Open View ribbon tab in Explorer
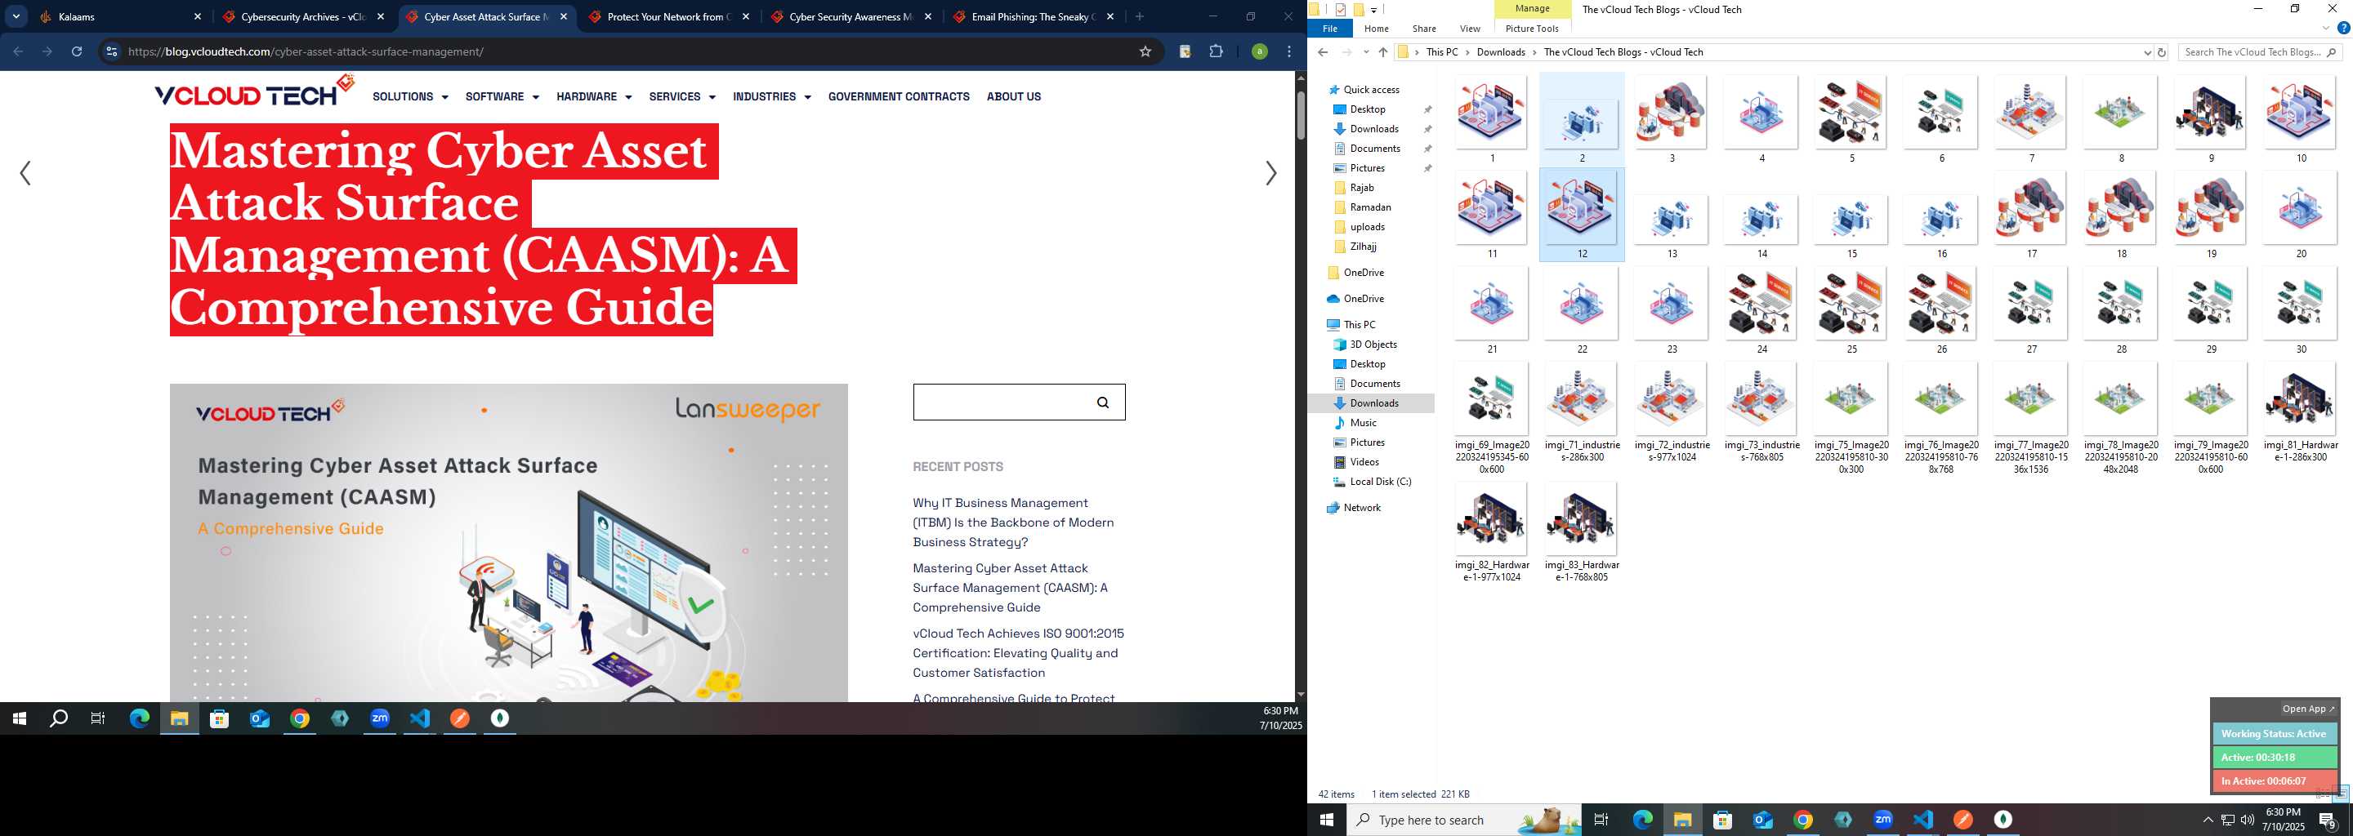Screen dimensions: 2353x836 pyautogui.click(x=1470, y=29)
